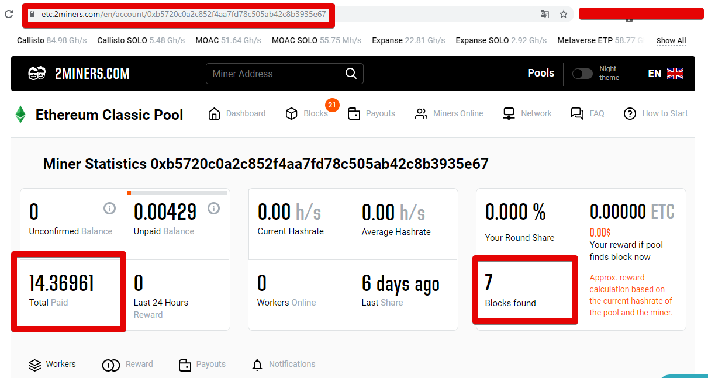Image resolution: width=708 pixels, height=378 pixels.
Task: Open the Network page
Action: (x=527, y=113)
